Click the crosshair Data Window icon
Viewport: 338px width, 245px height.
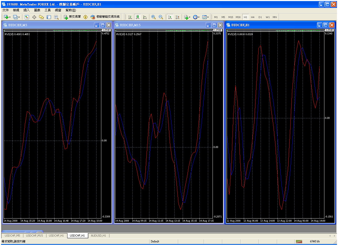tap(34, 17)
